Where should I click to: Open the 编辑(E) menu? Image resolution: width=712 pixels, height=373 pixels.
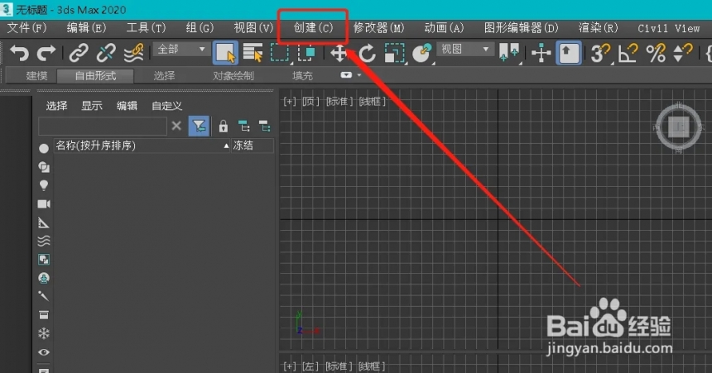(x=86, y=28)
